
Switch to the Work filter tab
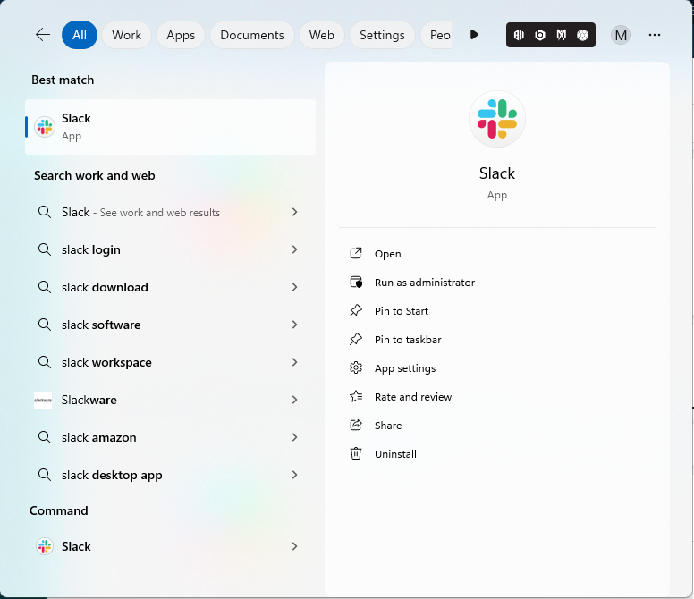coord(127,35)
